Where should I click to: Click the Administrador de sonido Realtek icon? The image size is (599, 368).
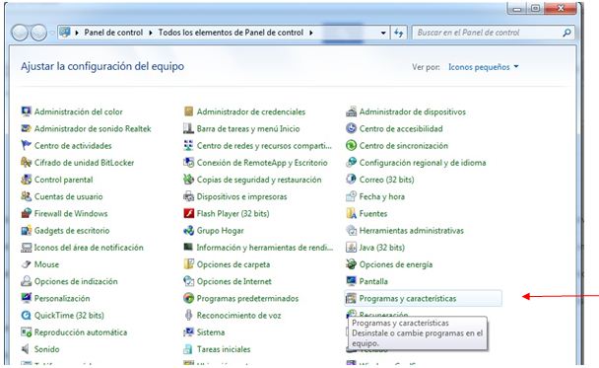26,128
